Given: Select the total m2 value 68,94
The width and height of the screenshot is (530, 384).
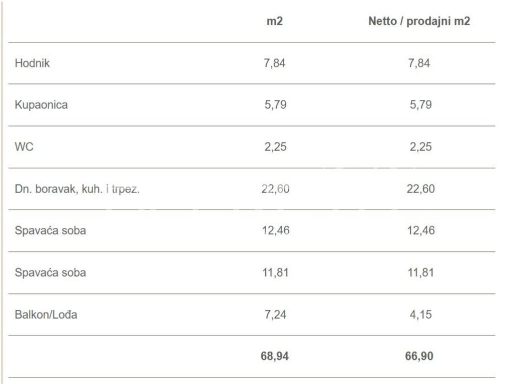Looking at the screenshot, I should tap(275, 356).
